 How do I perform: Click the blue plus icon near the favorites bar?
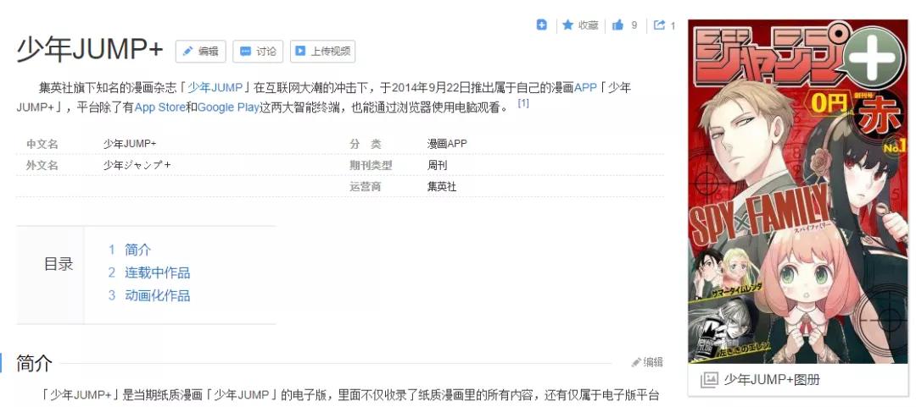[541, 25]
